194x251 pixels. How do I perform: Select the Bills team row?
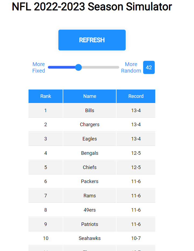tap(92, 111)
